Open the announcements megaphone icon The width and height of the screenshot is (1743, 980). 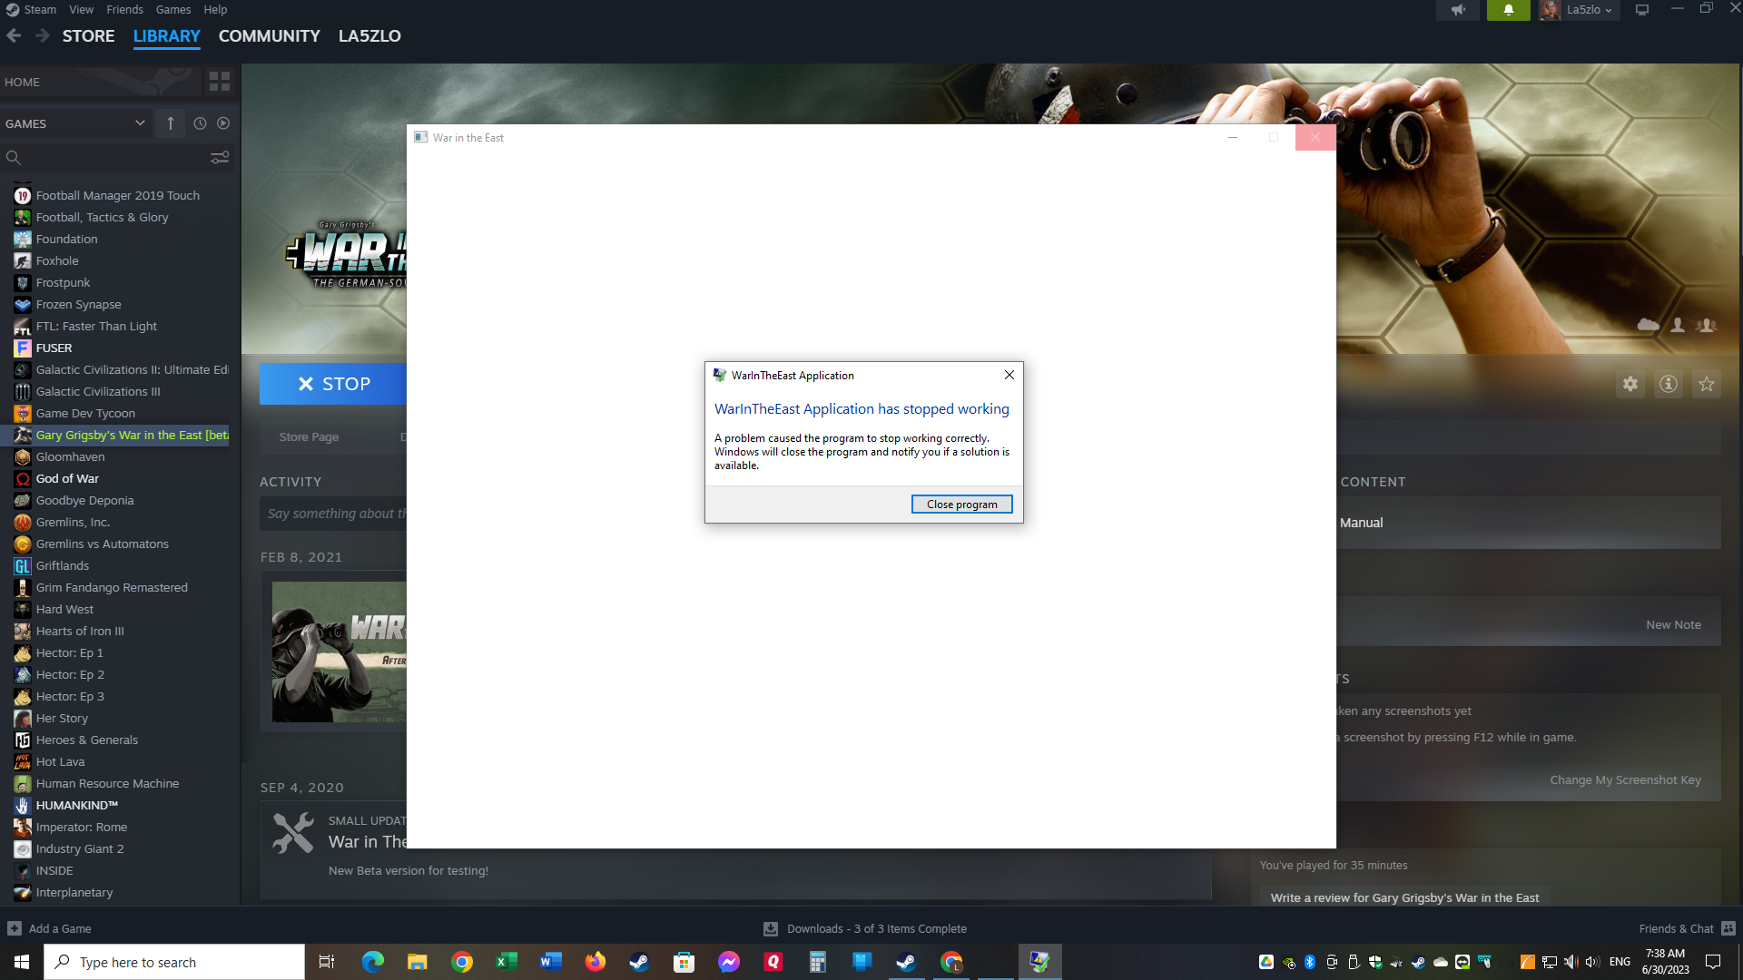click(1458, 10)
